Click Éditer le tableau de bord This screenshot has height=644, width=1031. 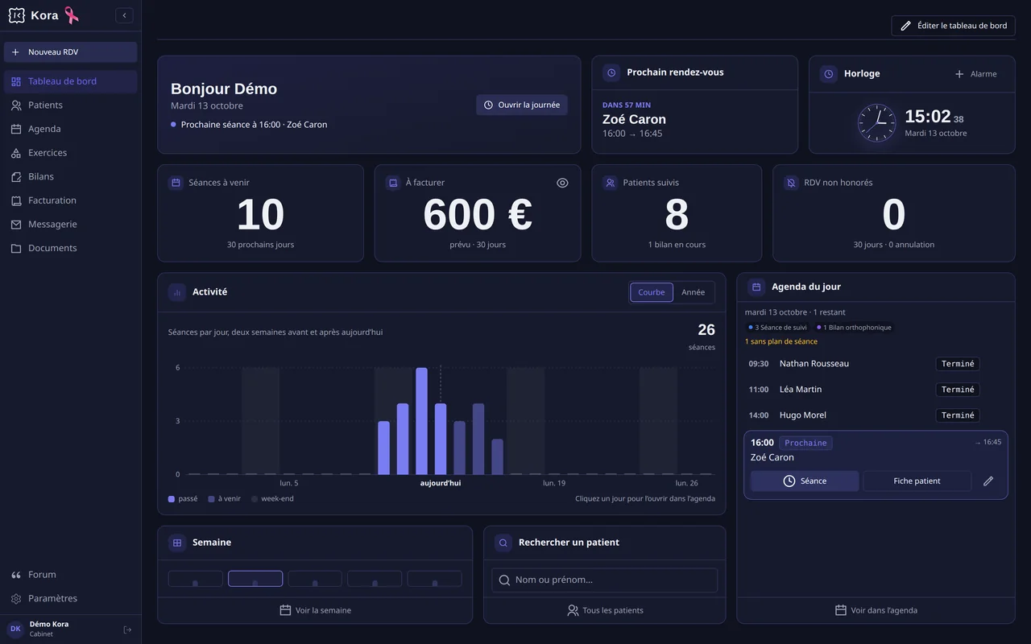[x=953, y=26]
